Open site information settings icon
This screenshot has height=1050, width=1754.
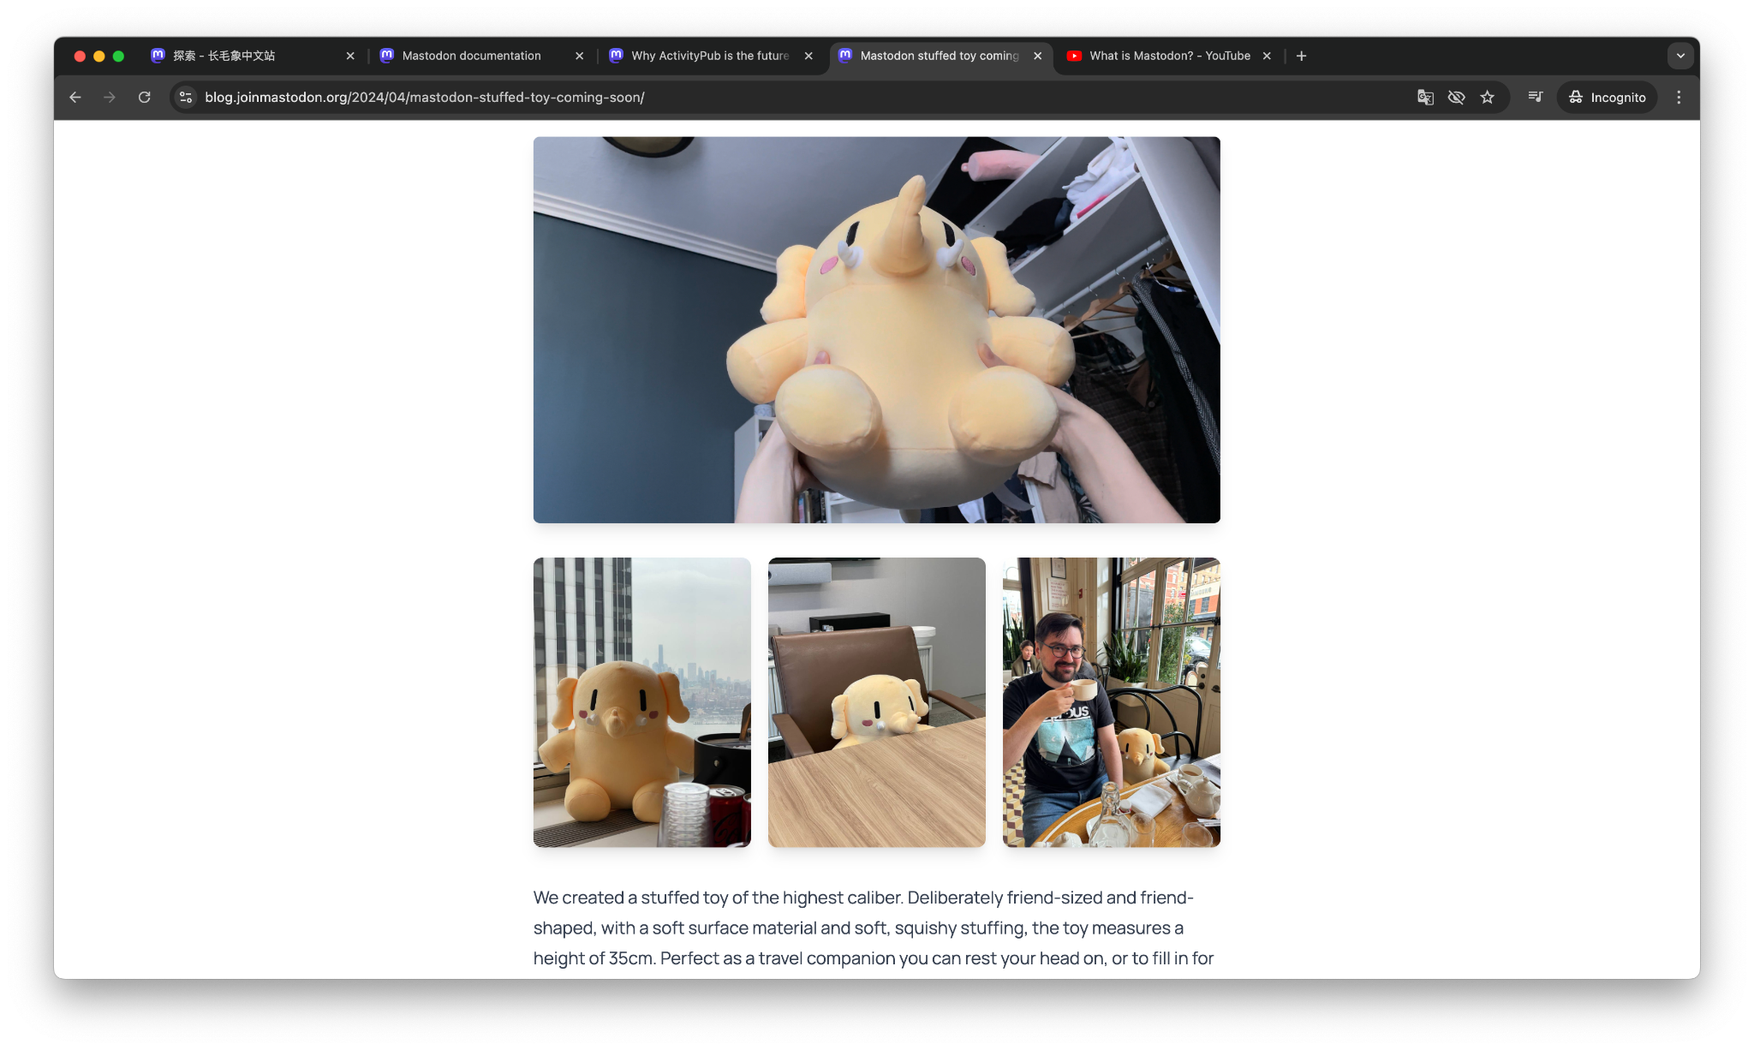pos(185,97)
